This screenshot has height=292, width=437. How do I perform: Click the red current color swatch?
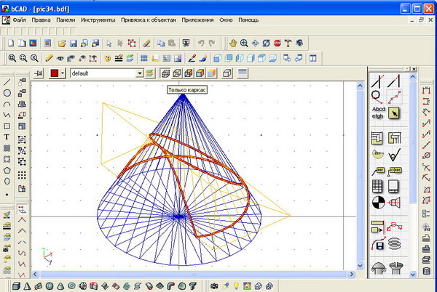[x=55, y=73]
